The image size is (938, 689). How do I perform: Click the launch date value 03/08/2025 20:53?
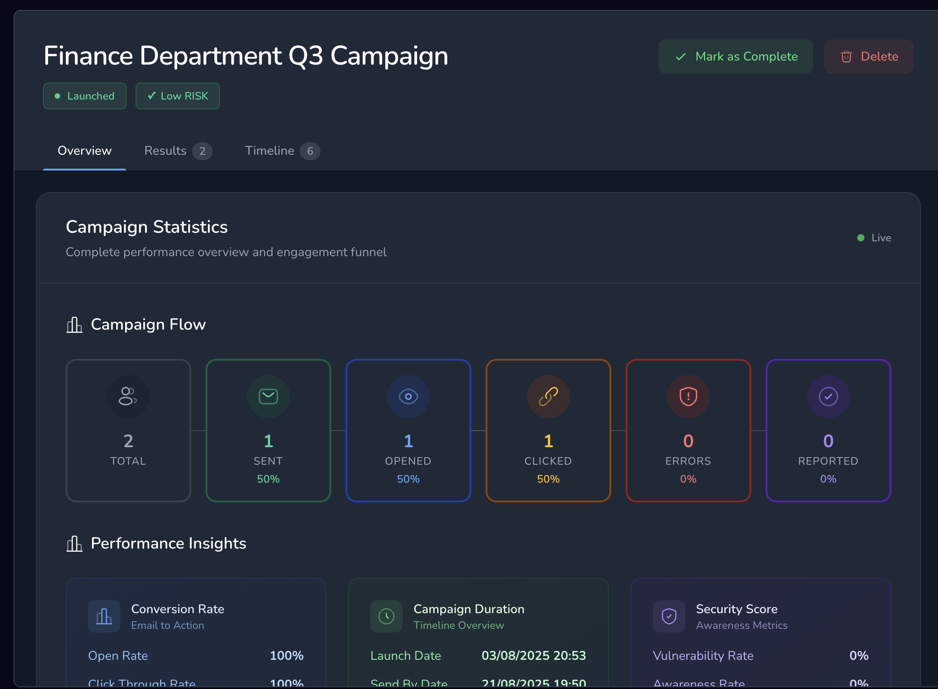click(534, 656)
